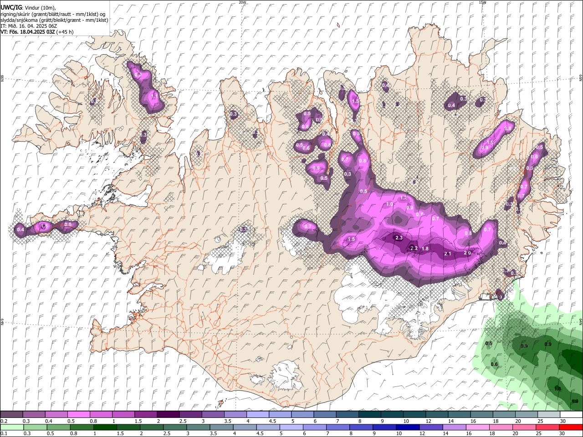Select the valid time line 'VT: Fös. 18.04.2025 03Z'

[x=28, y=32]
